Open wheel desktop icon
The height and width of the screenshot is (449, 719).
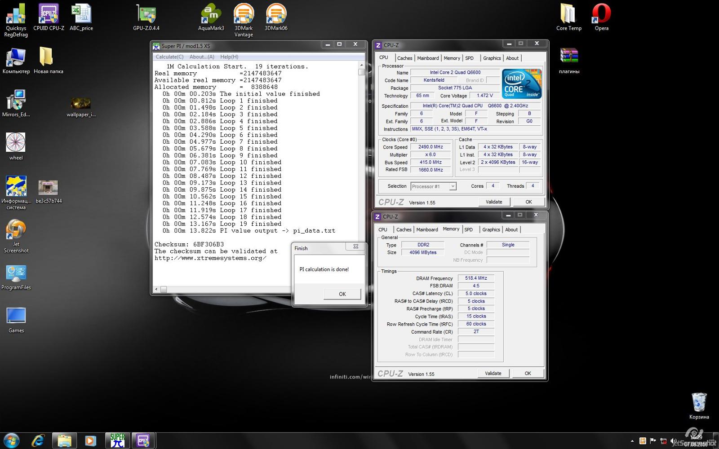pos(16,146)
